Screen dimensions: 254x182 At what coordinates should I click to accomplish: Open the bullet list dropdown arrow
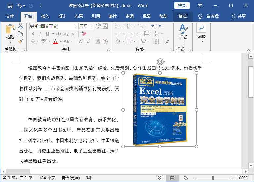point(123,26)
